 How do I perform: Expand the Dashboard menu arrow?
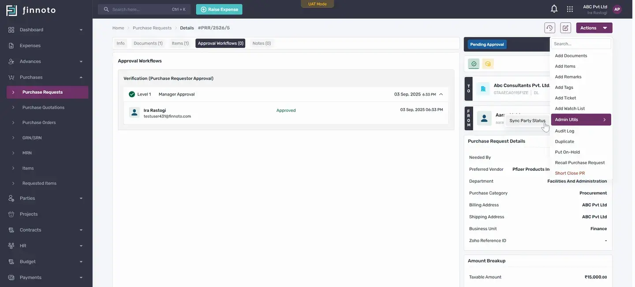[x=81, y=30]
